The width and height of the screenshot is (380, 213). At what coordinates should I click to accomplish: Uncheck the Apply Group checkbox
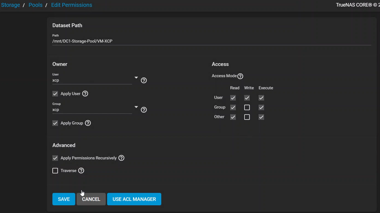tap(55, 123)
